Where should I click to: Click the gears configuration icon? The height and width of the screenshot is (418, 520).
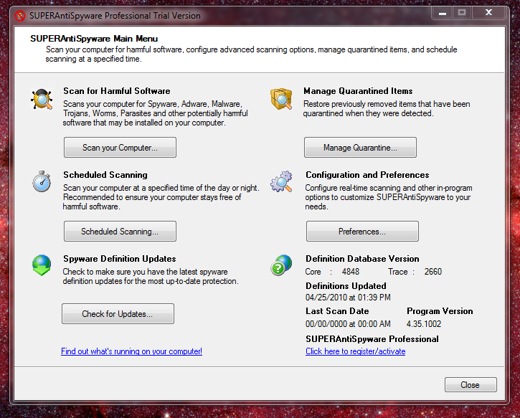point(281,181)
